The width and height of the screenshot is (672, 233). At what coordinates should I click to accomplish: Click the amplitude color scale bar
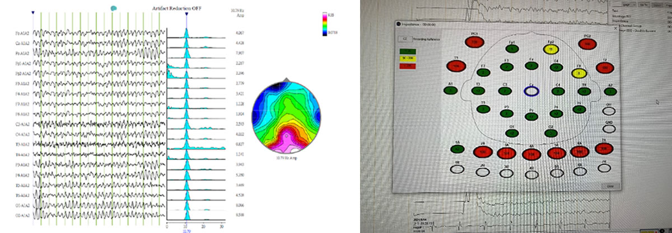pos(332,25)
